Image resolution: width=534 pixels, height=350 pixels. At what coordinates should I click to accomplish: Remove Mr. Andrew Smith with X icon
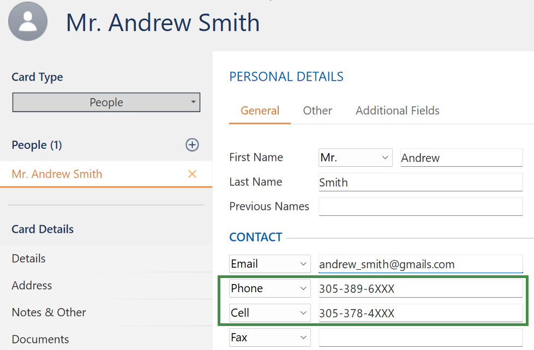point(192,174)
